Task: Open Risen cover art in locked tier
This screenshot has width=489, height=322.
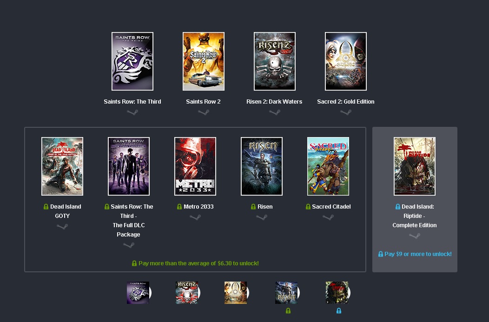Action: (x=262, y=166)
